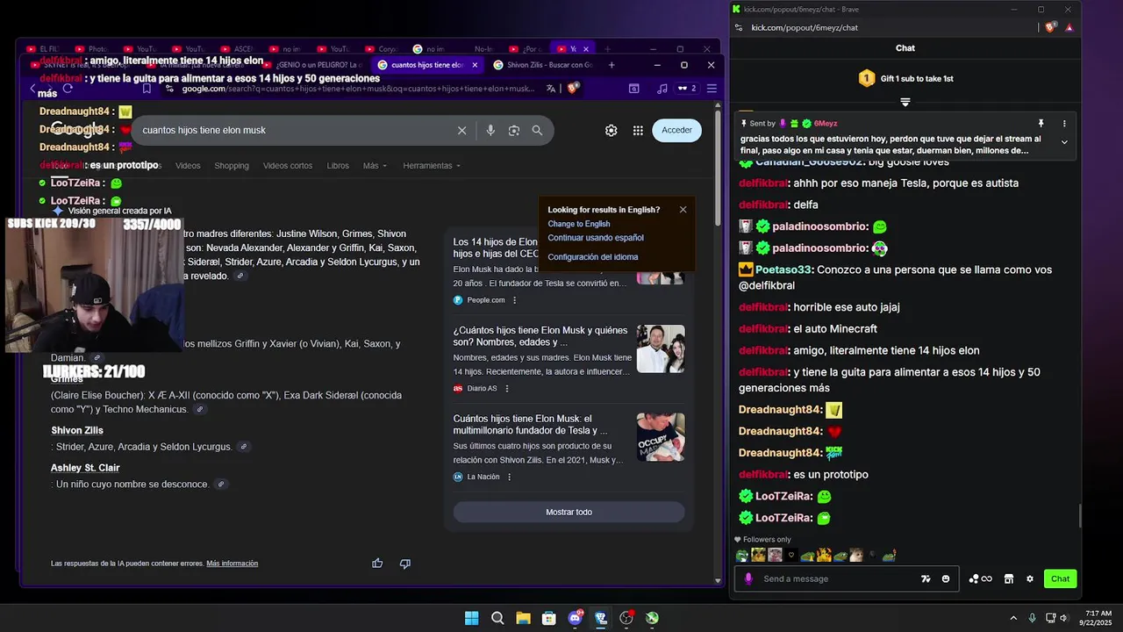Select the Libros results tab

(x=338, y=165)
